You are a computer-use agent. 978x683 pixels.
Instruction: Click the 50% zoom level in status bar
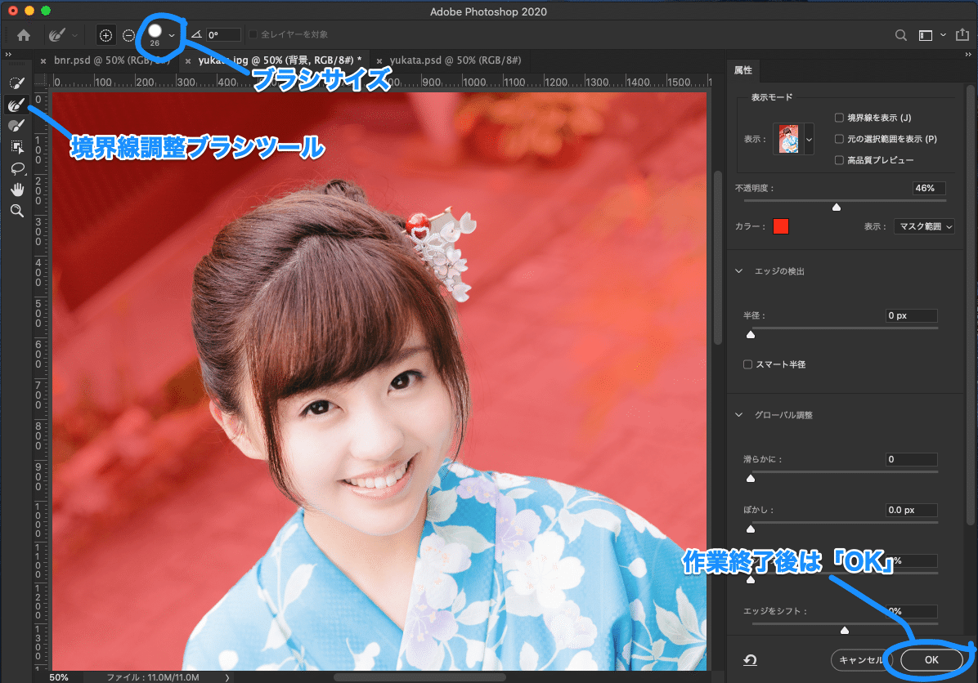tap(59, 677)
